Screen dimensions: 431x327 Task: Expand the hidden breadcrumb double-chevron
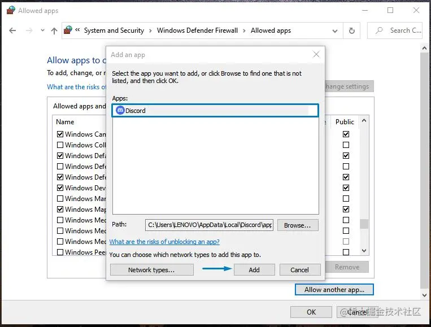[77, 30]
